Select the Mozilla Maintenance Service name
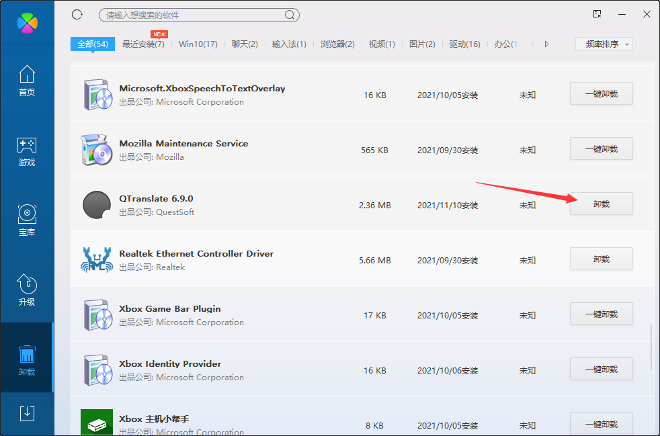The height and width of the screenshot is (436, 660). tap(183, 144)
